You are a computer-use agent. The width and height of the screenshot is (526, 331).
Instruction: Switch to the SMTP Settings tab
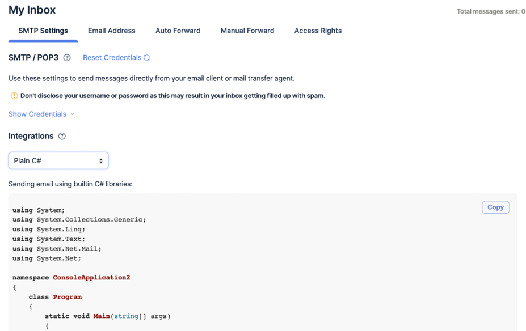[x=43, y=31]
